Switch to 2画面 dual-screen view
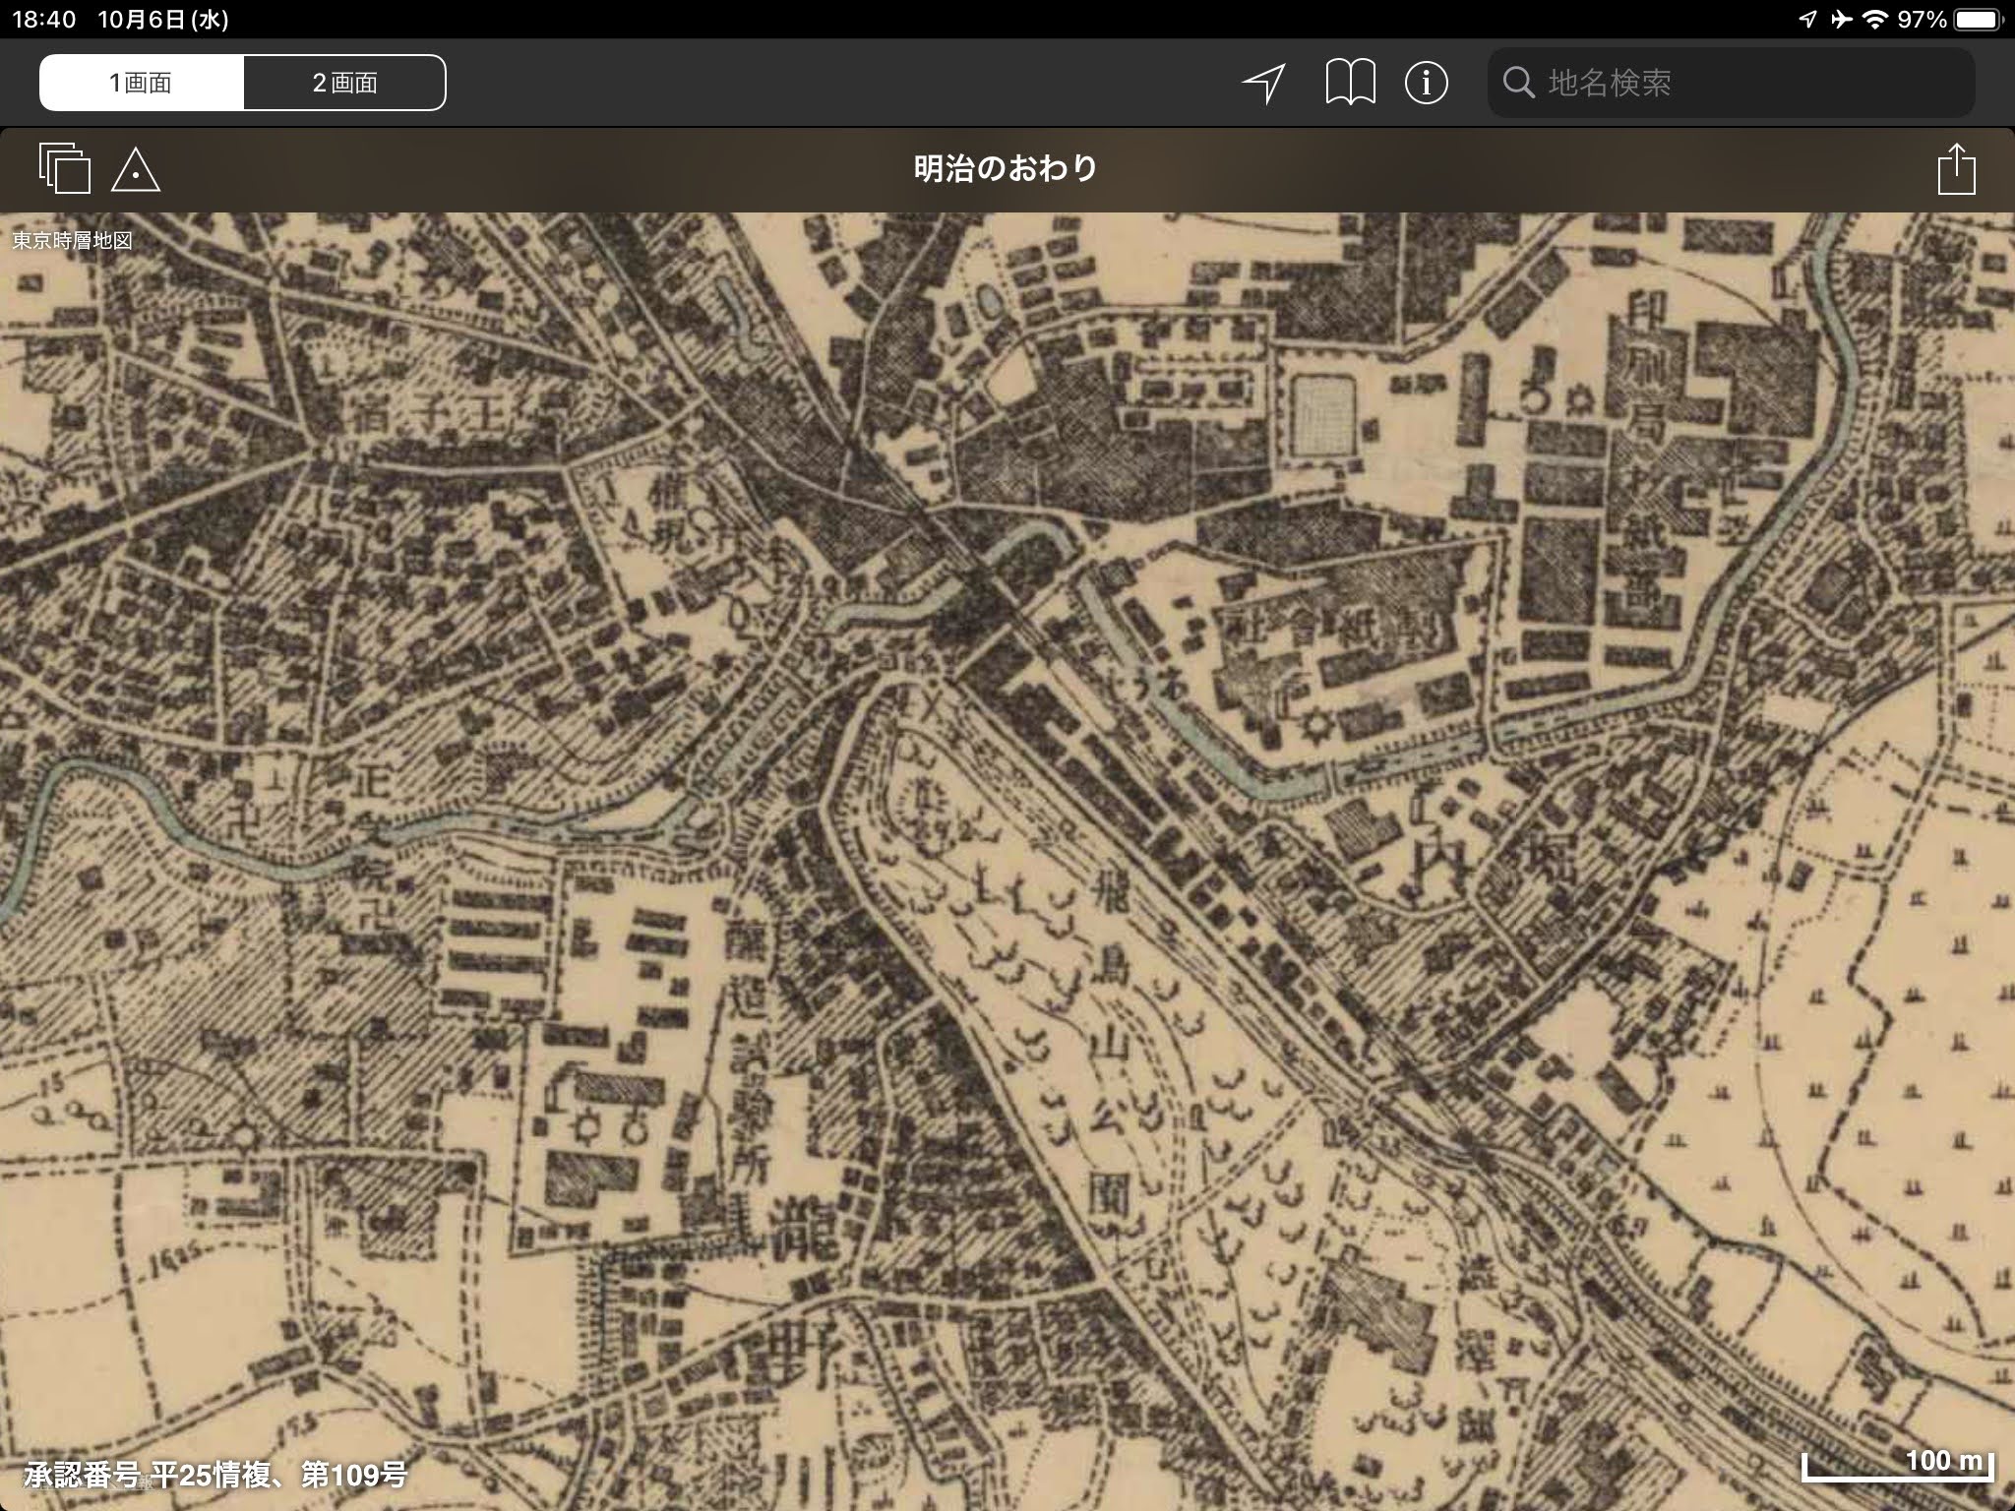The height and width of the screenshot is (1511, 2015). coord(344,83)
